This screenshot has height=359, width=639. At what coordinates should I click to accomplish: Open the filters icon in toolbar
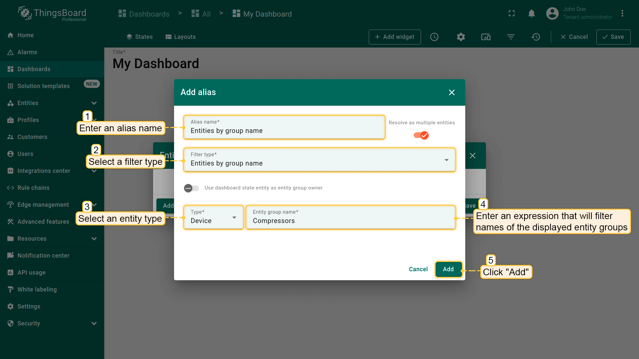click(x=511, y=37)
